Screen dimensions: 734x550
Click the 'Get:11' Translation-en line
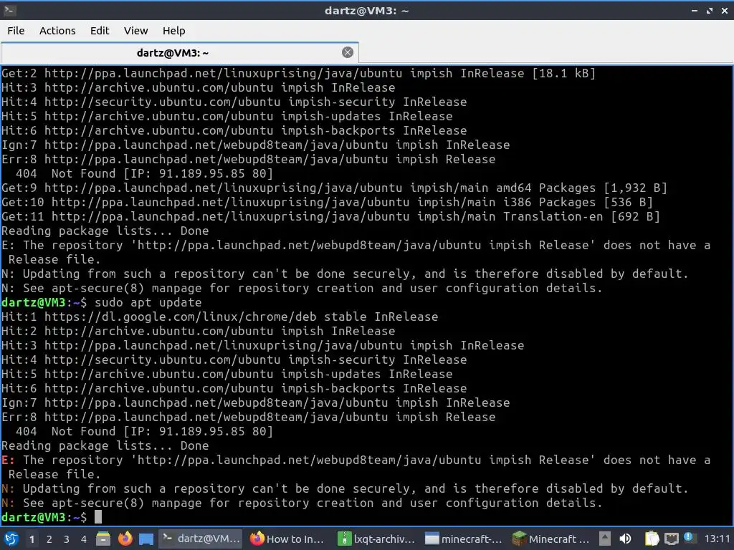tap(330, 216)
